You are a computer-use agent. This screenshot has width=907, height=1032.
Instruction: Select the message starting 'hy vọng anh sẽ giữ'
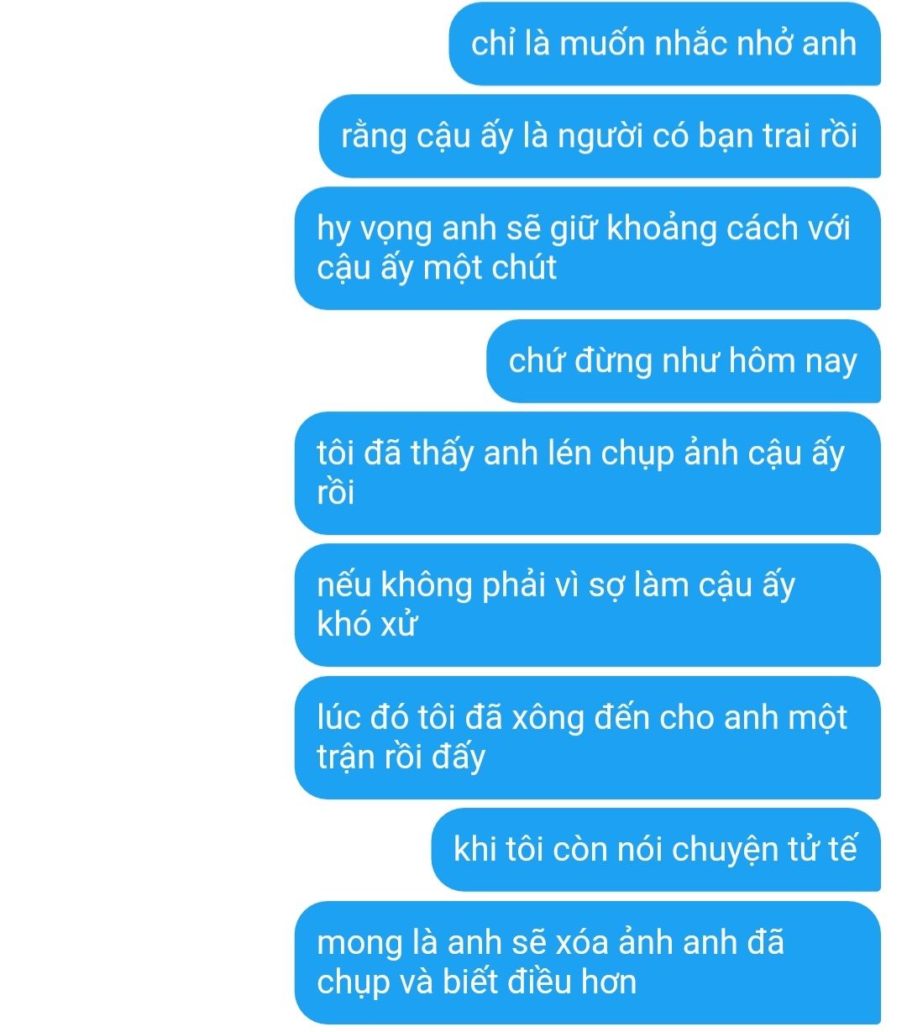pos(587,249)
